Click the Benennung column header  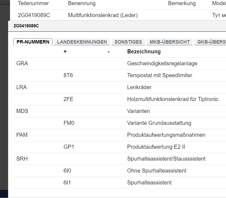(82, 4)
